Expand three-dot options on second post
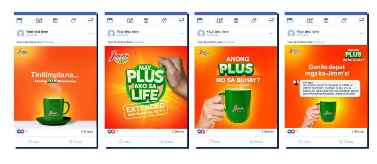This screenshot has width=377, height=164. (x=182, y=34)
